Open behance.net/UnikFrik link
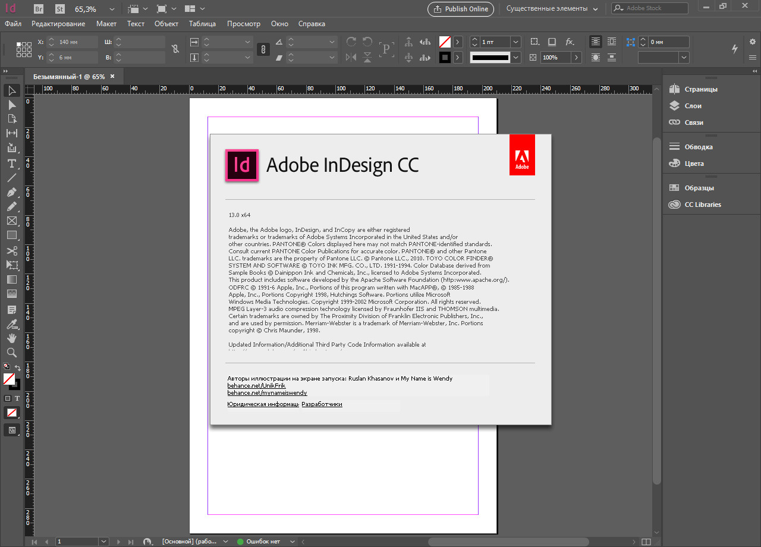The image size is (761, 547). pyautogui.click(x=256, y=386)
